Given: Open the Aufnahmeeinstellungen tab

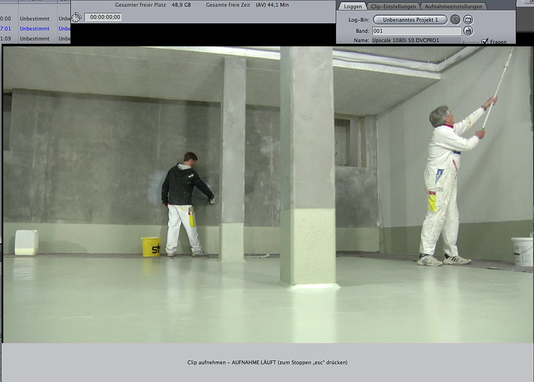Looking at the screenshot, I should (454, 7).
